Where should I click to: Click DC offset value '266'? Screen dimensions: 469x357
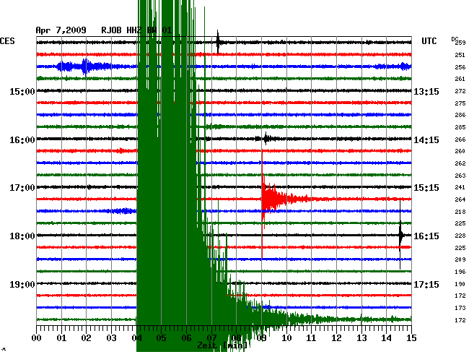click(460, 139)
